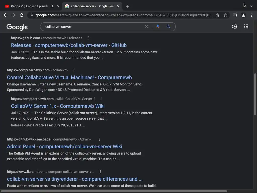
Task: Click the Release date: First release text
Action: (x=48, y=125)
